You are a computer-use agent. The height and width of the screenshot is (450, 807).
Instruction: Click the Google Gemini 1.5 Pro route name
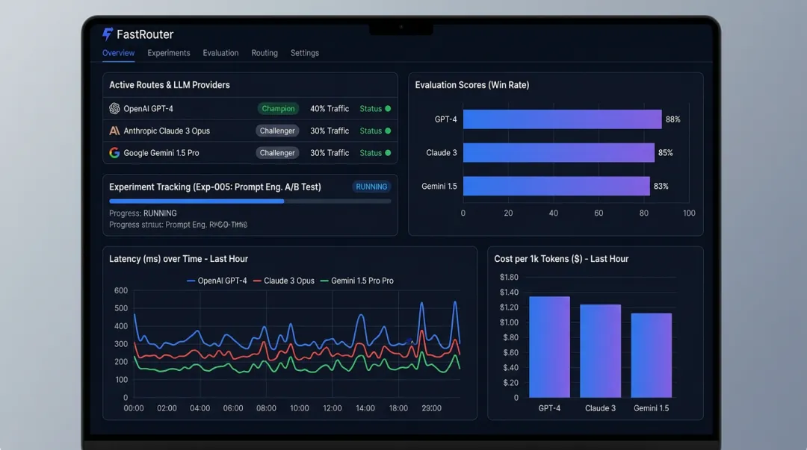[x=161, y=153]
